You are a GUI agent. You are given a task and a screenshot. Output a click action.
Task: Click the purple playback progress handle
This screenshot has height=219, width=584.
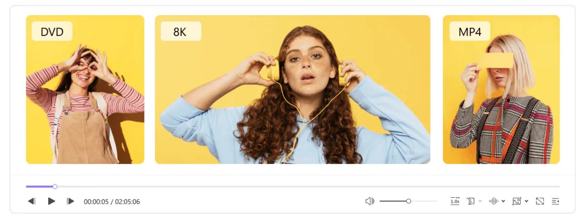pyautogui.click(x=55, y=186)
